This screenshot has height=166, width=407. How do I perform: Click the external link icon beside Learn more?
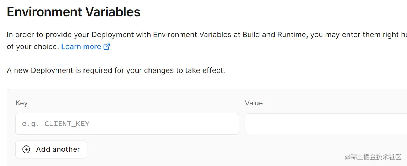[107, 47]
